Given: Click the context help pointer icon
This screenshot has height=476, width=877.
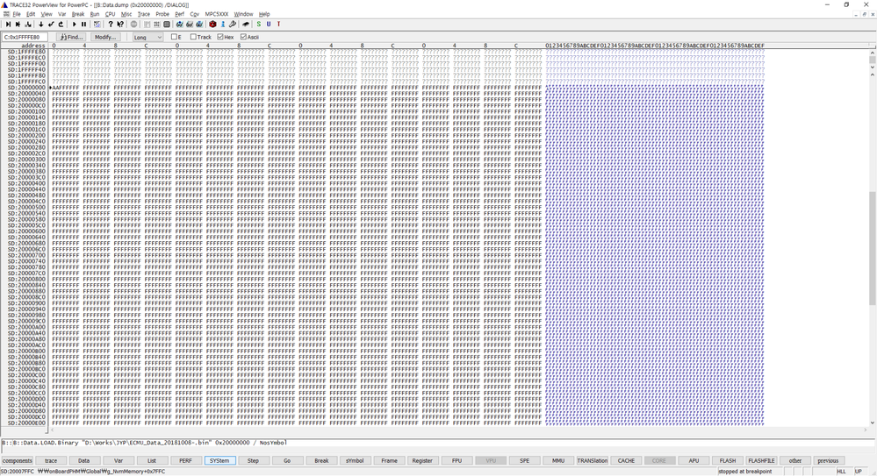Looking at the screenshot, I should tap(120, 24).
